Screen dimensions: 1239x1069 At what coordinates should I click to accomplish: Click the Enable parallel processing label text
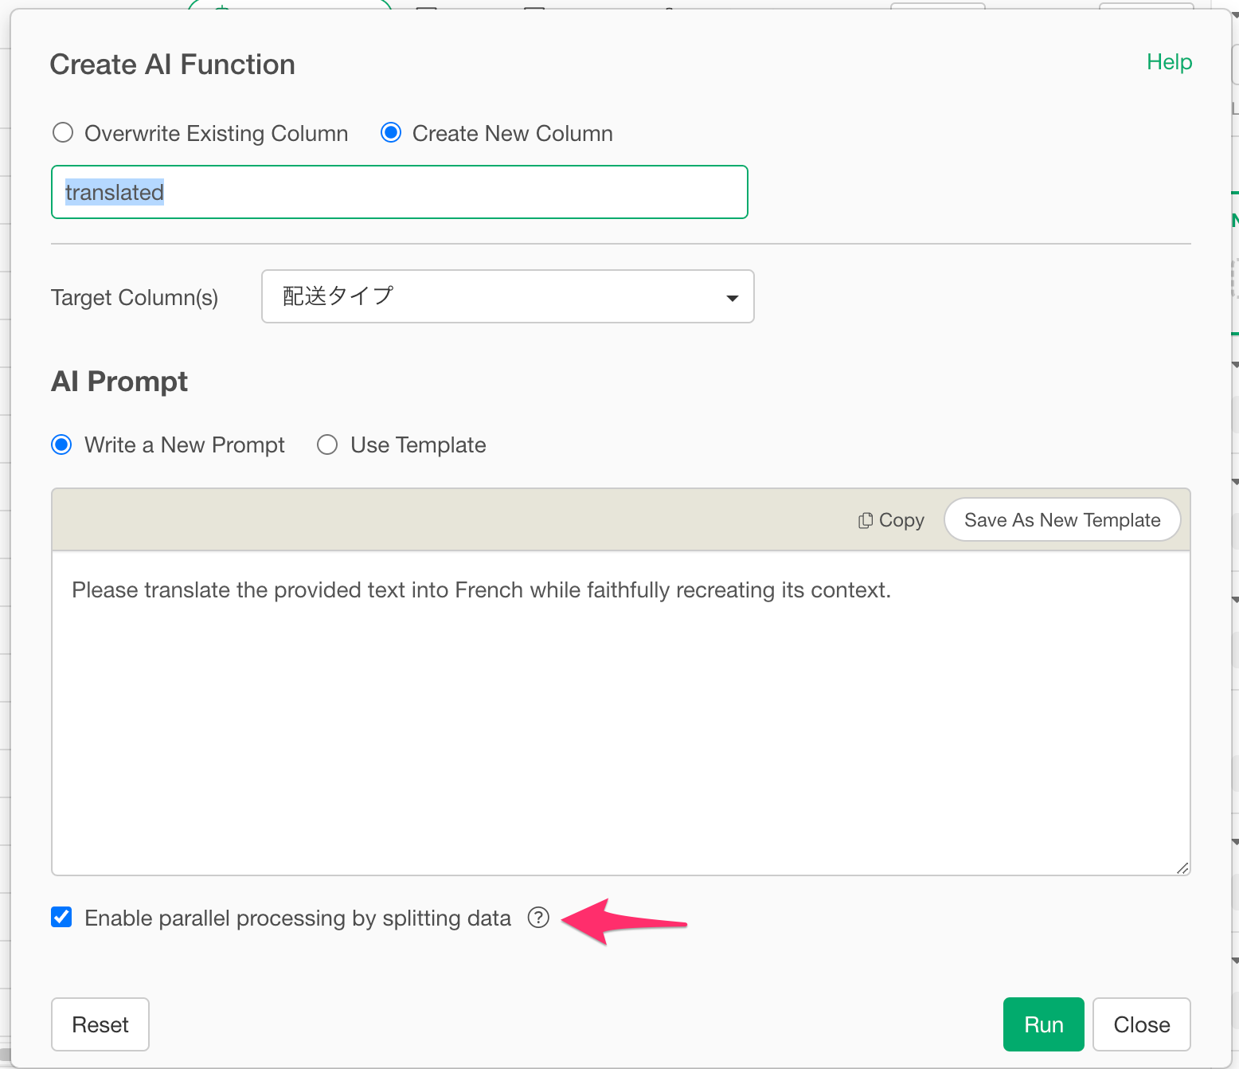pyautogui.click(x=297, y=918)
